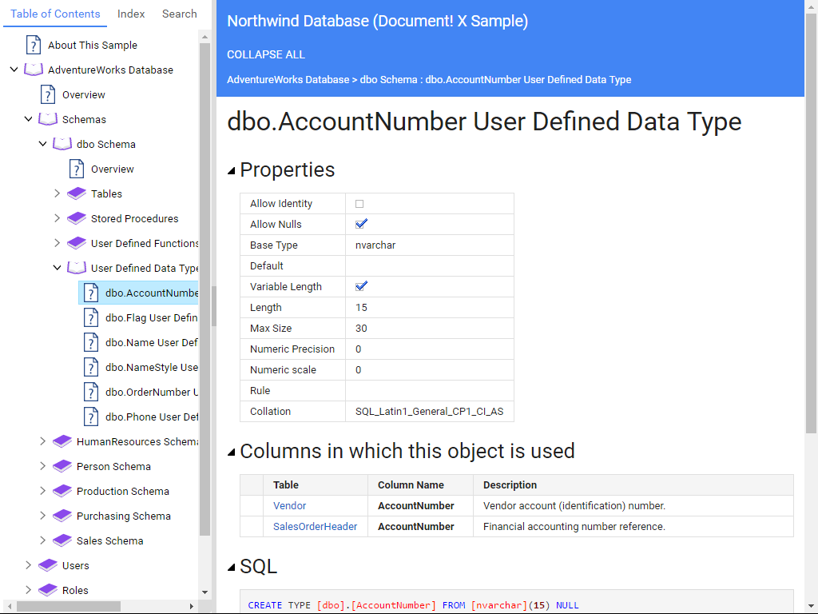The width and height of the screenshot is (818, 614).
Task: Click the Schemas open book icon
Action: tap(47, 119)
